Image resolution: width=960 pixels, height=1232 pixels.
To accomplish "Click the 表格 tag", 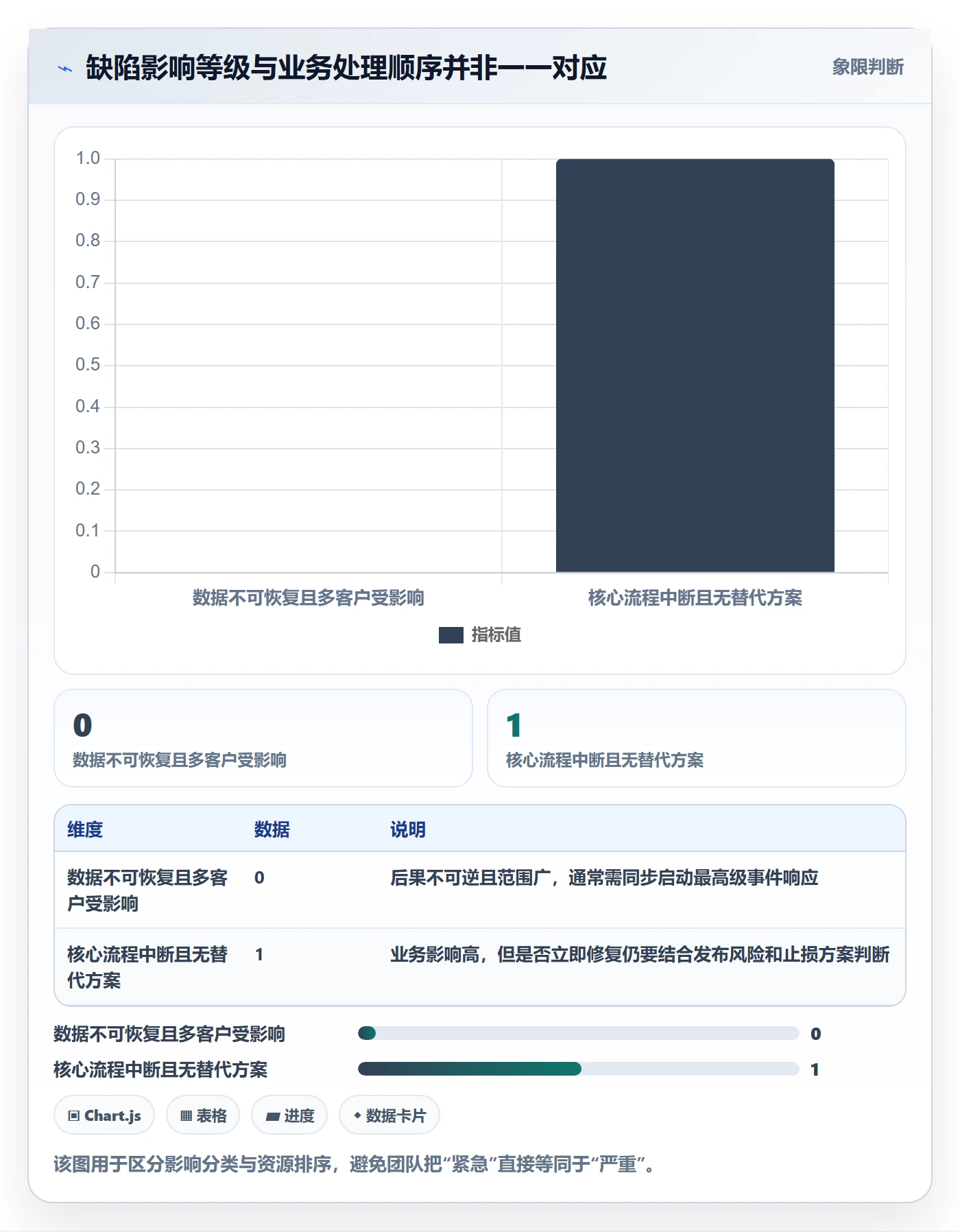I will 203,1115.
